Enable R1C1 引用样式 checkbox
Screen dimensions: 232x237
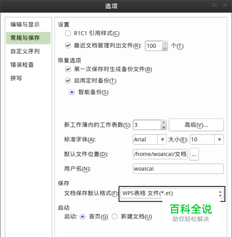tap(68, 33)
